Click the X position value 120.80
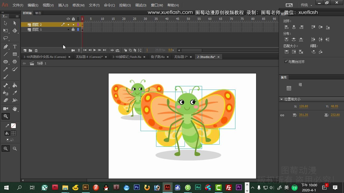The image size is (344, 193). [304, 106]
